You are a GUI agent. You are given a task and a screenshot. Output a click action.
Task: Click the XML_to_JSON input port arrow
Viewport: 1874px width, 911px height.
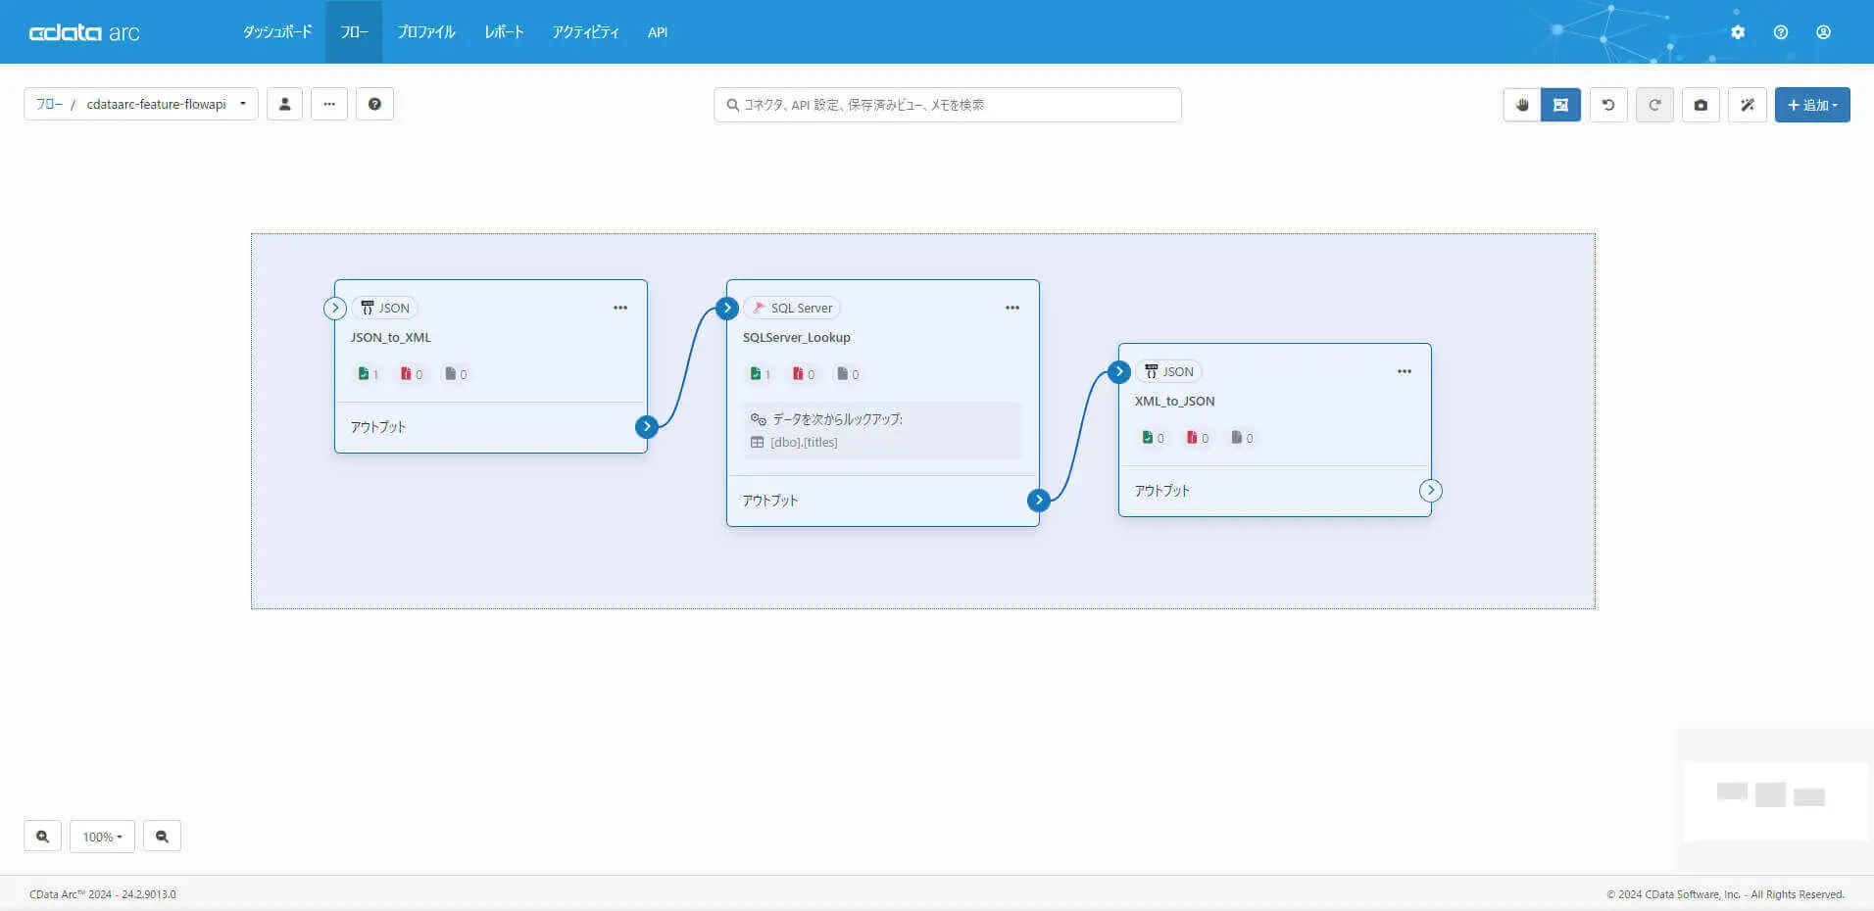tap(1118, 372)
